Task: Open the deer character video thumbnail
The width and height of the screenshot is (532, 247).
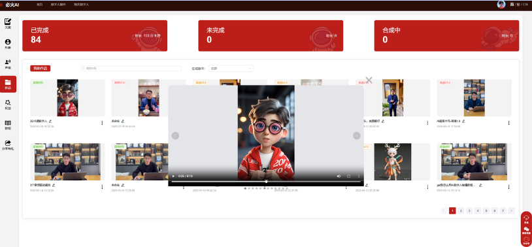Action: 393,162
